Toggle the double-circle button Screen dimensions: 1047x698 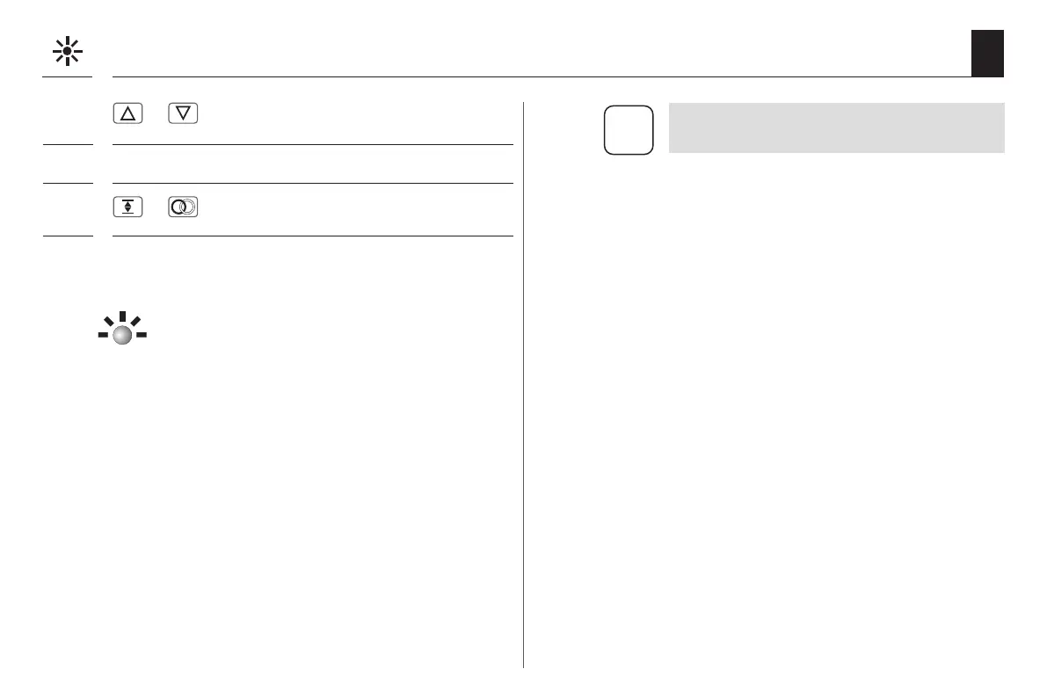click(x=184, y=207)
